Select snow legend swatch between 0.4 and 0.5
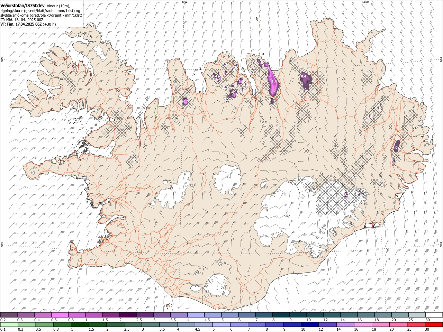 43,315
